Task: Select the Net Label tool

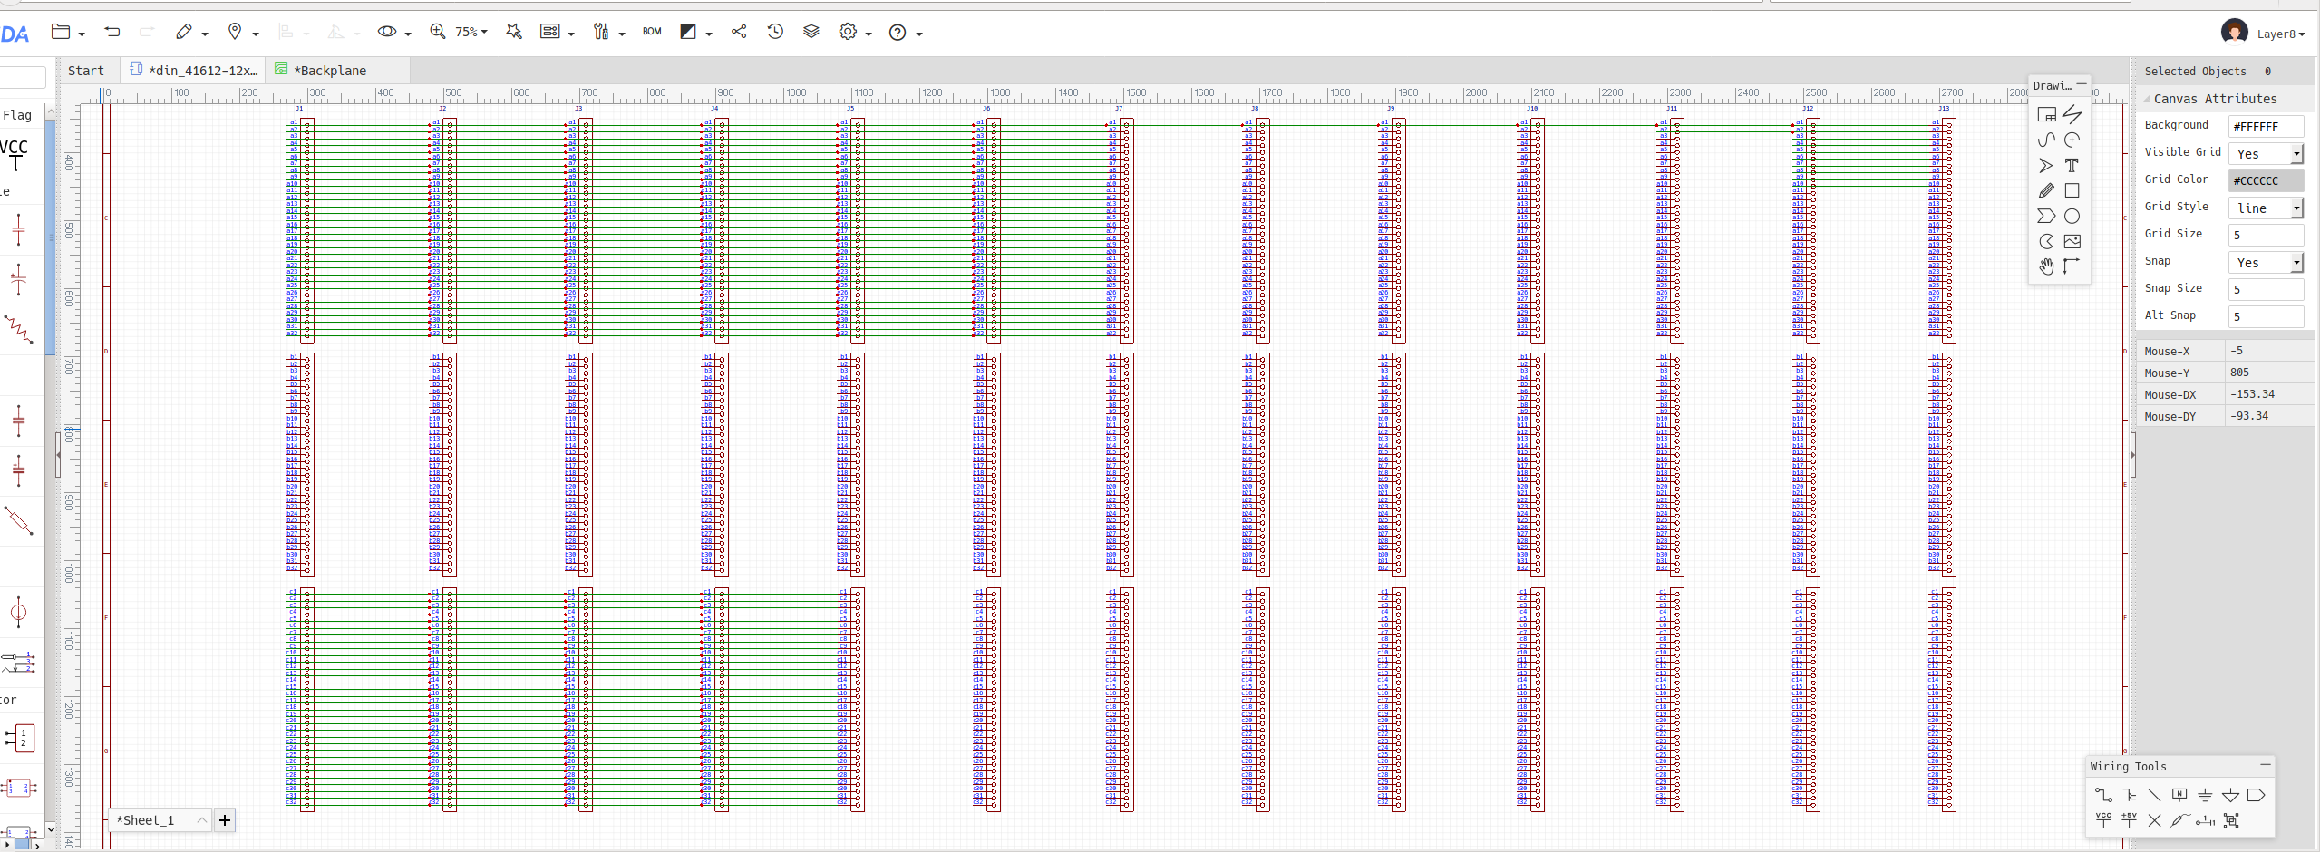Action: [2179, 795]
